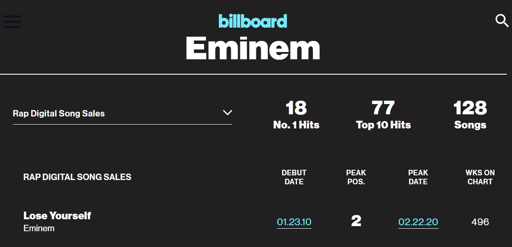Click the 18 No. 1 Hits stat
This screenshot has width=512, height=247.
pos(296,115)
